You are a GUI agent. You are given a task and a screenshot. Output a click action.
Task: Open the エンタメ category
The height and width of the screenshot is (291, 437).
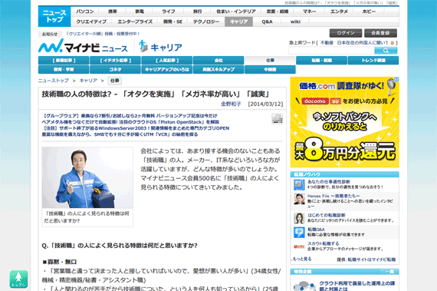(339, 12)
